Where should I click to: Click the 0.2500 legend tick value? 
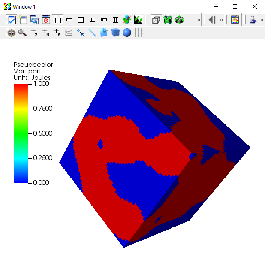pos(42,158)
